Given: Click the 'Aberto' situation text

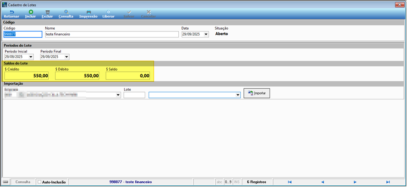Looking at the screenshot, I should tap(222, 34).
